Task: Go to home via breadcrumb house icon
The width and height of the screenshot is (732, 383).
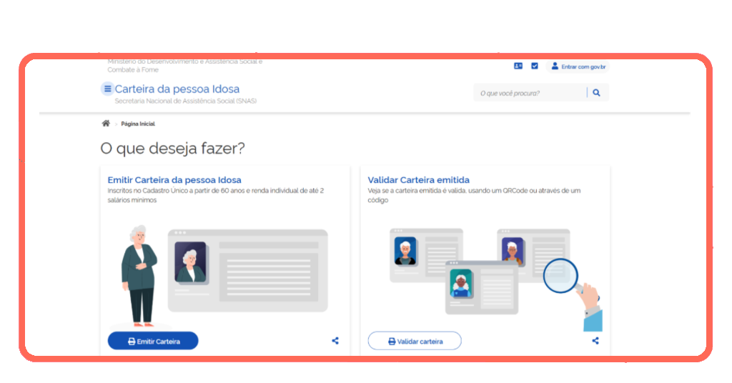Action: (106, 124)
